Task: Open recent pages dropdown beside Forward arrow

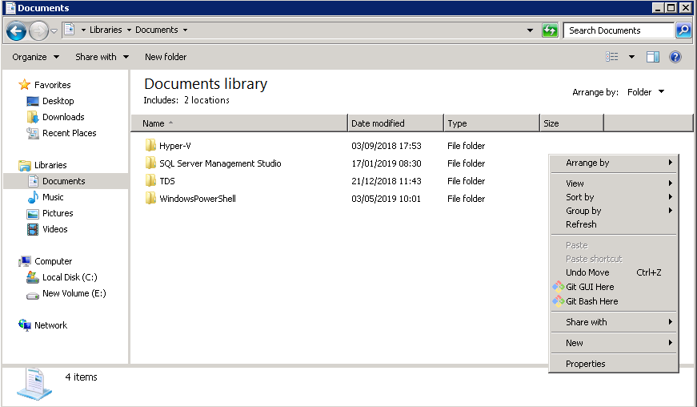Action: tap(54, 30)
